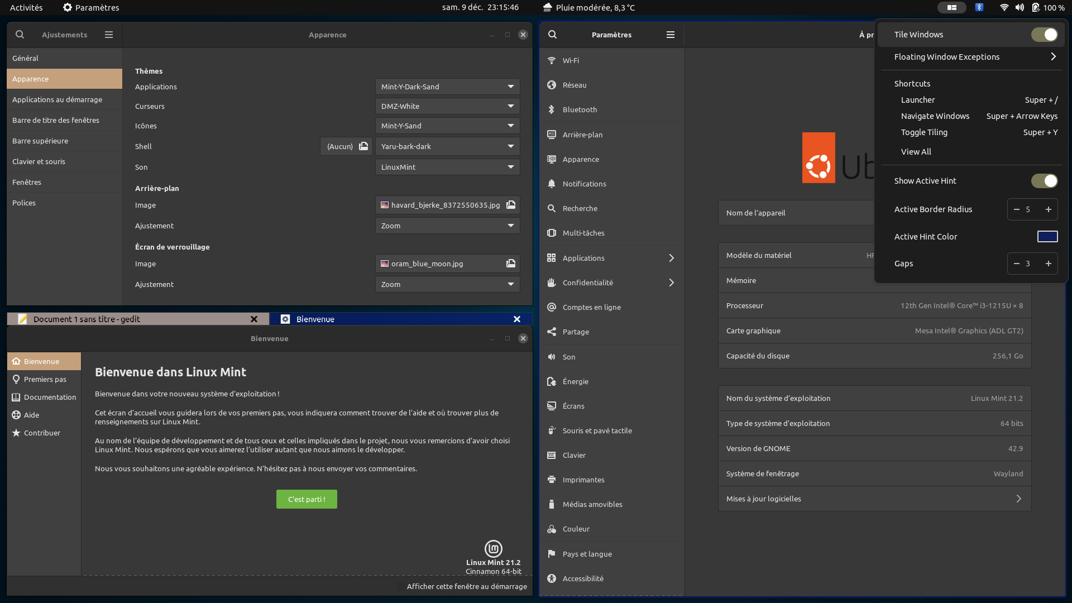Open hamburger menu in Paramètres header
Screen dimensions: 1072x603
[671, 35]
